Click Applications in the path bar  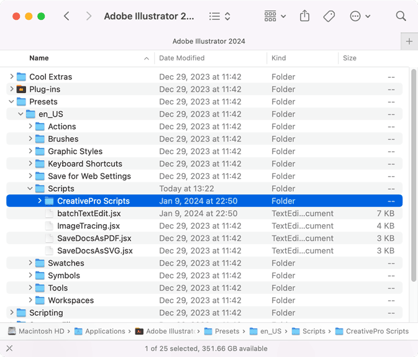(x=105, y=331)
